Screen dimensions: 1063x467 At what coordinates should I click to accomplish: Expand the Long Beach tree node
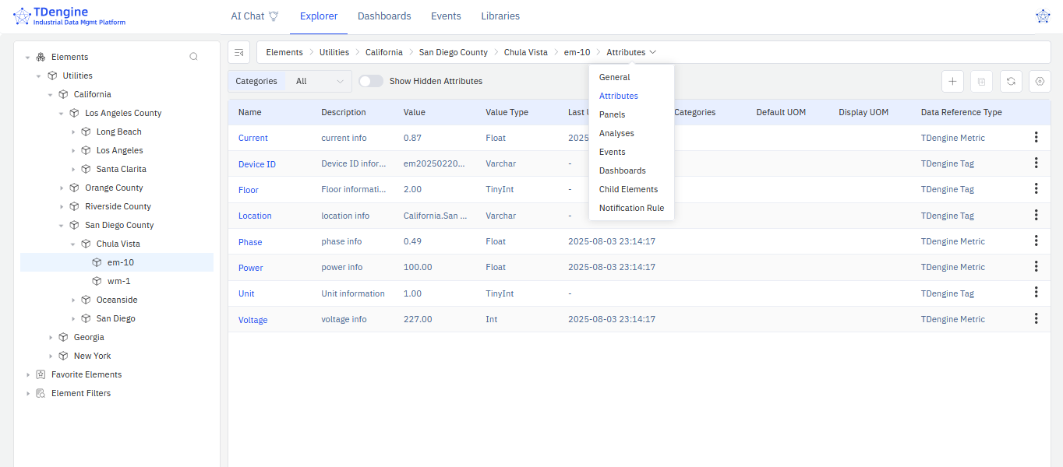tap(74, 131)
